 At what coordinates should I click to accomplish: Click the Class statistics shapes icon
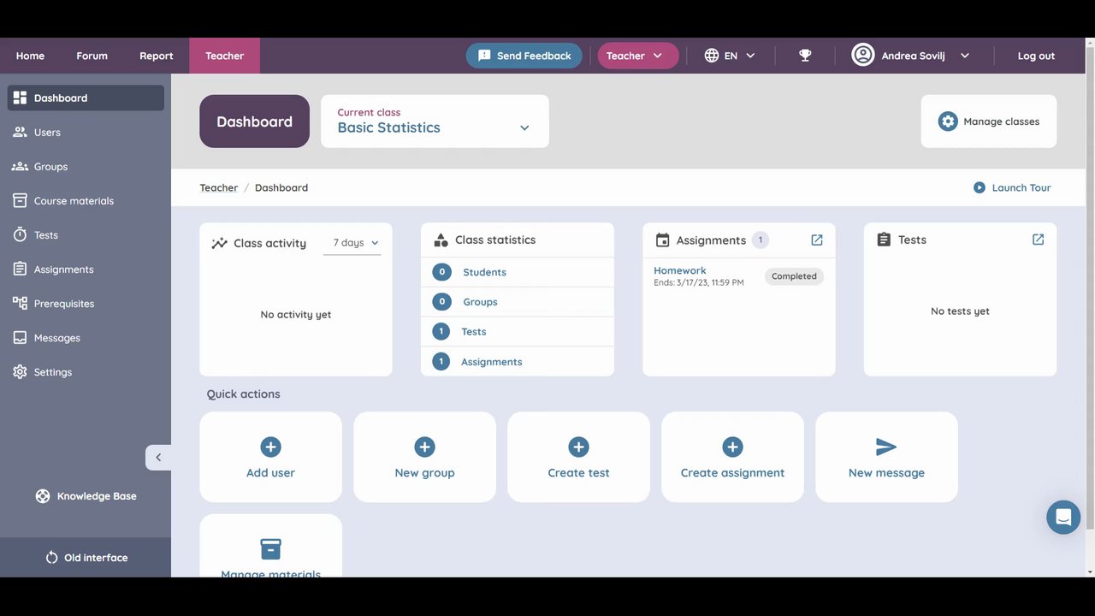[441, 240]
